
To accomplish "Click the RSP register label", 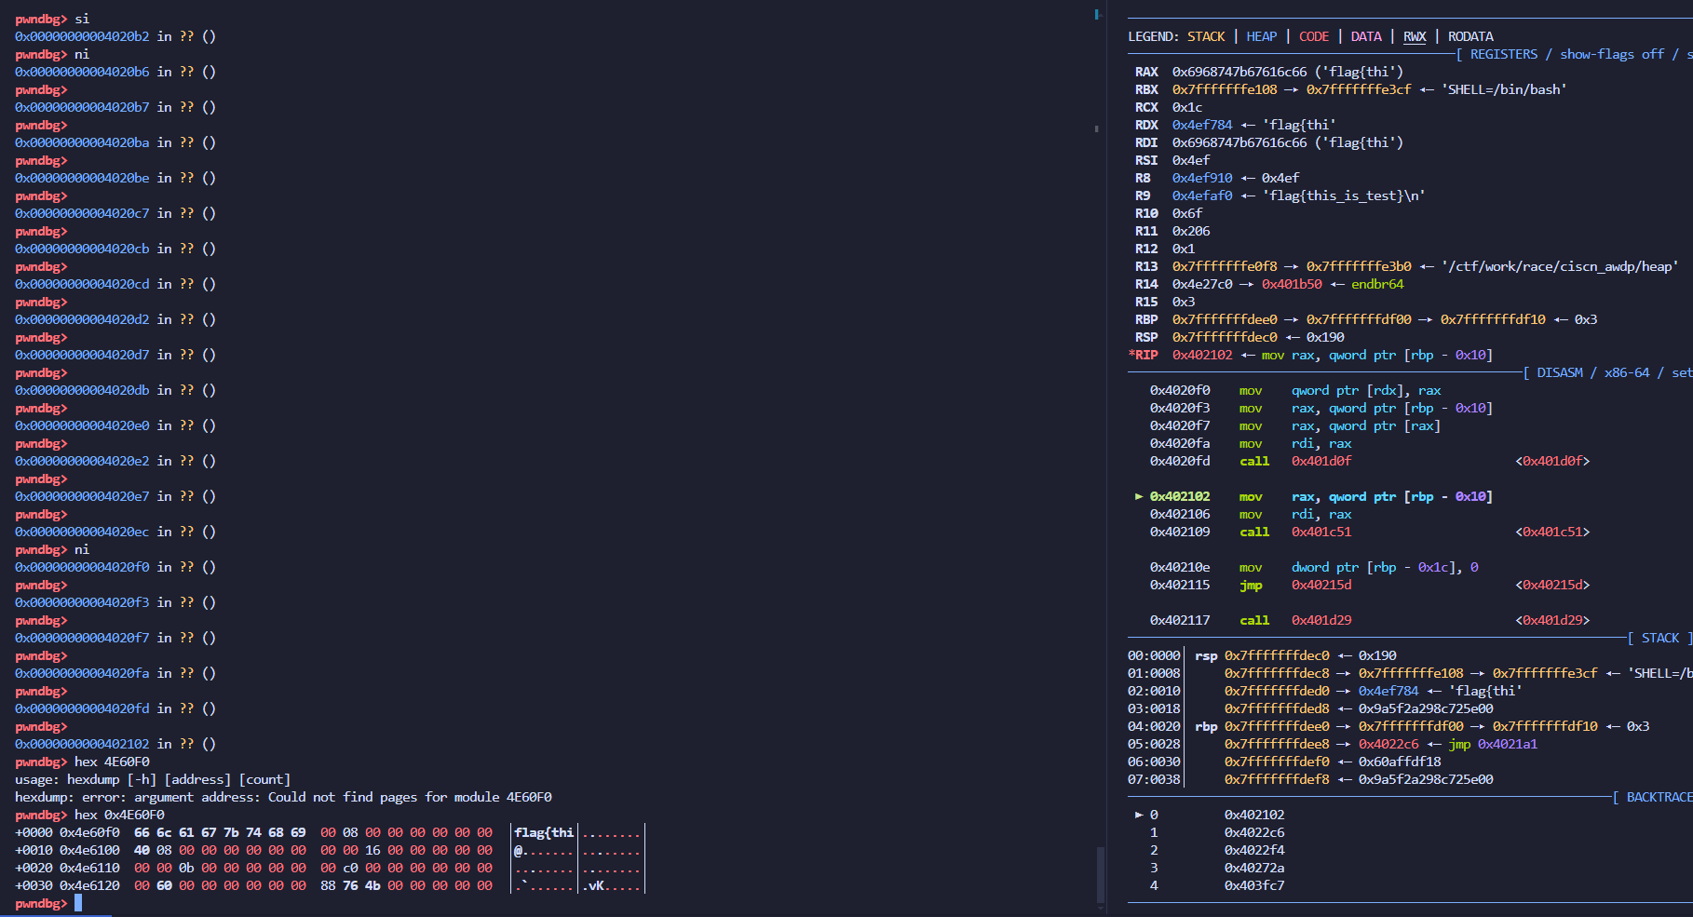I will point(1146,337).
